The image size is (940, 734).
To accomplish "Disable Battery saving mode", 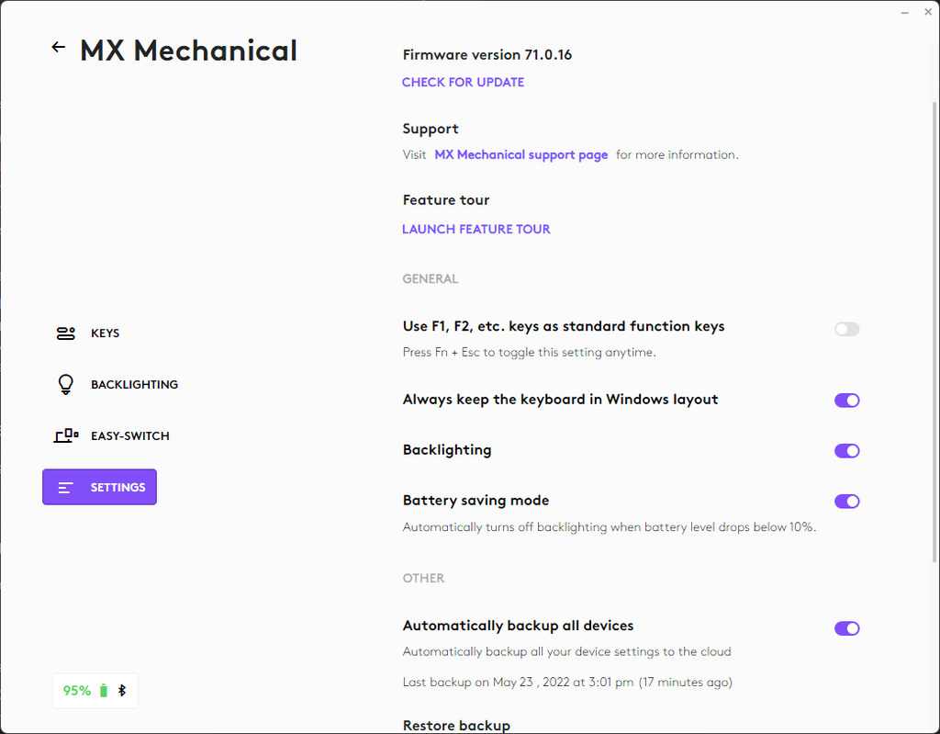I will (x=846, y=502).
